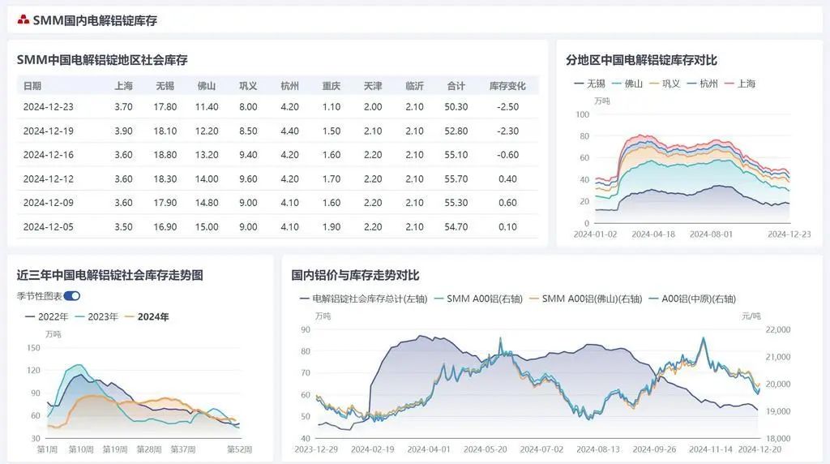Screen dimensions: 830x464
Task: Click 重庆 value 1.10
Action: (332, 107)
